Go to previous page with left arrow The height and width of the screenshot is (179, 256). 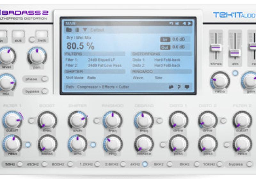tap(184, 23)
